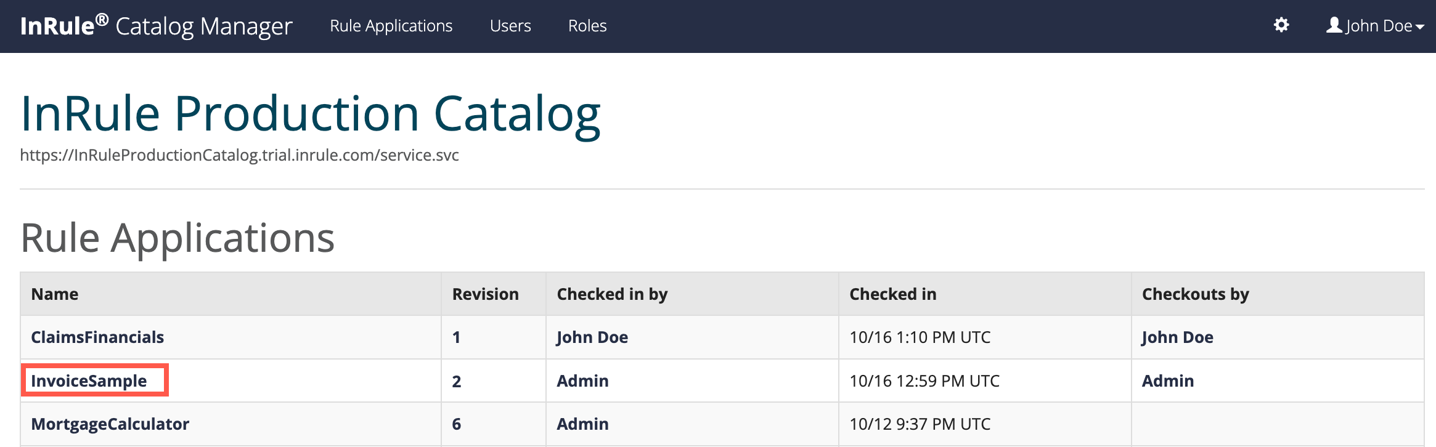
Task: Open the MortgageCalculator rule application
Action: tap(110, 424)
